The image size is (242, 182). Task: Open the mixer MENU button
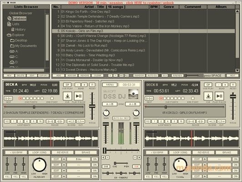click(x=110, y=85)
